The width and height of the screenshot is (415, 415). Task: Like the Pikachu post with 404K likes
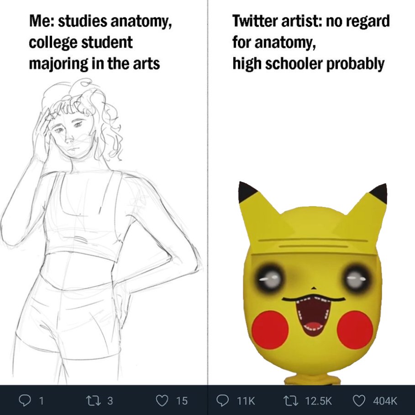(359, 400)
